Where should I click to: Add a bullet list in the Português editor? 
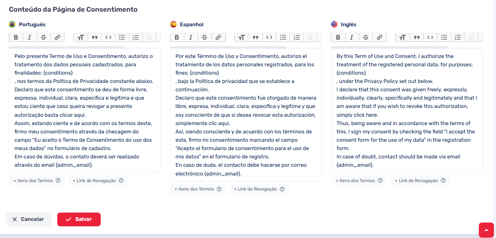tap(122, 38)
